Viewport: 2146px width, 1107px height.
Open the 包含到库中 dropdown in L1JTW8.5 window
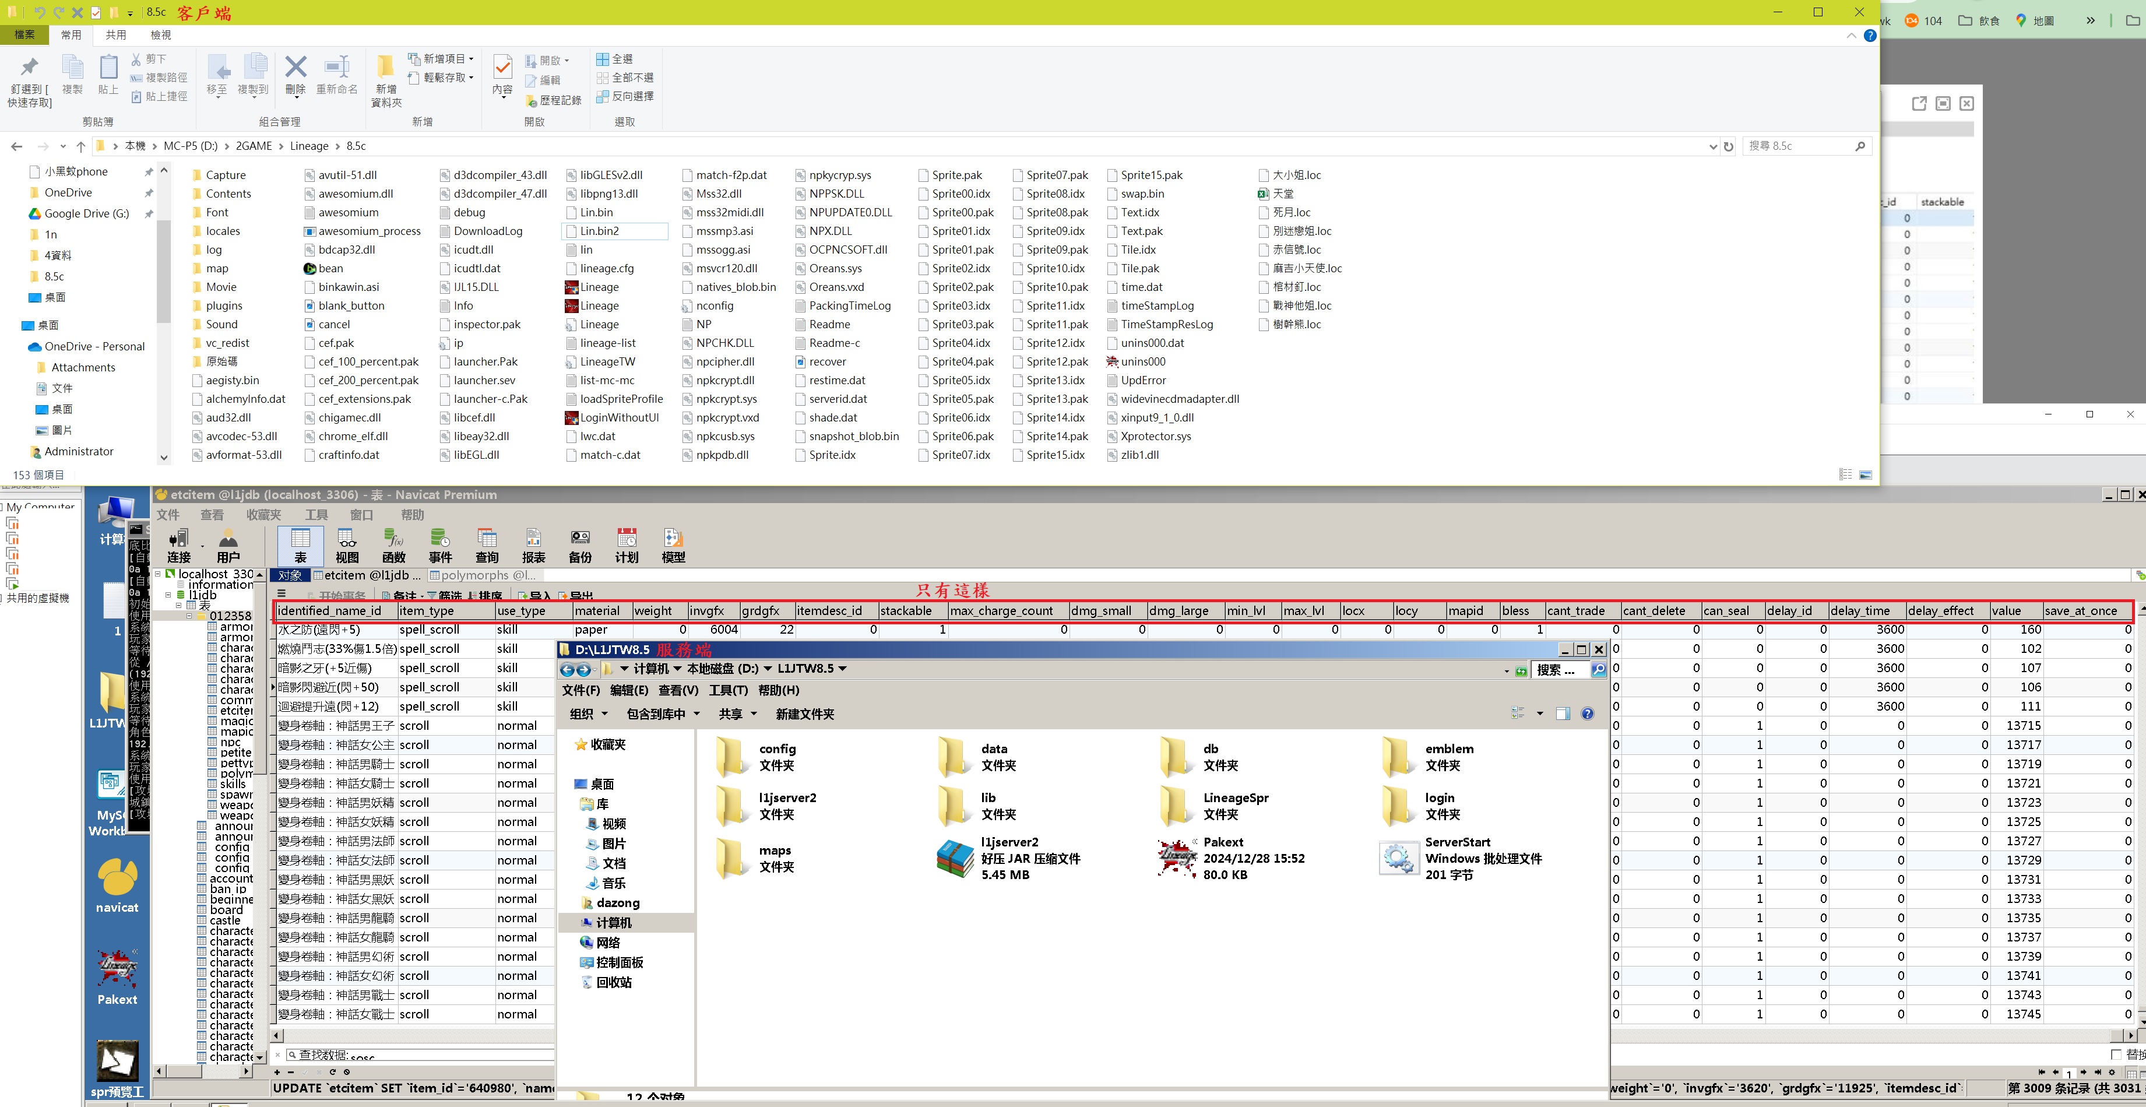[663, 714]
